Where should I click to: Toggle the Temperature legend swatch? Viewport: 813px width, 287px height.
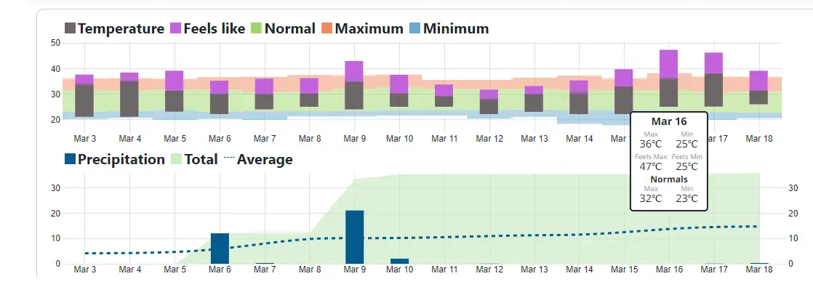(70, 28)
